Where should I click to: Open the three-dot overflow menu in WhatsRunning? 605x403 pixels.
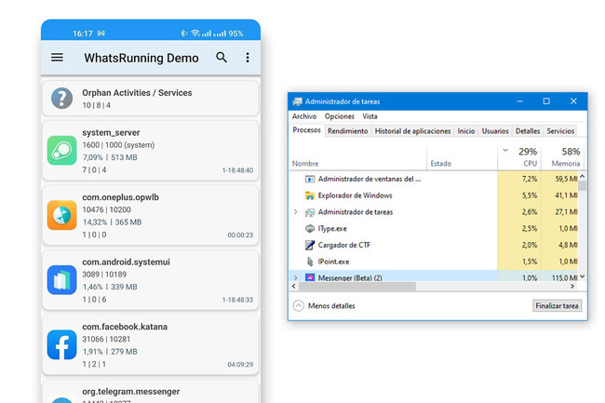coord(248,58)
